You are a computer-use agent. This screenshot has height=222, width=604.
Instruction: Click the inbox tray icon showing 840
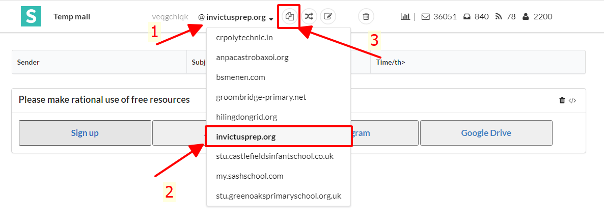[x=467, y=17]
